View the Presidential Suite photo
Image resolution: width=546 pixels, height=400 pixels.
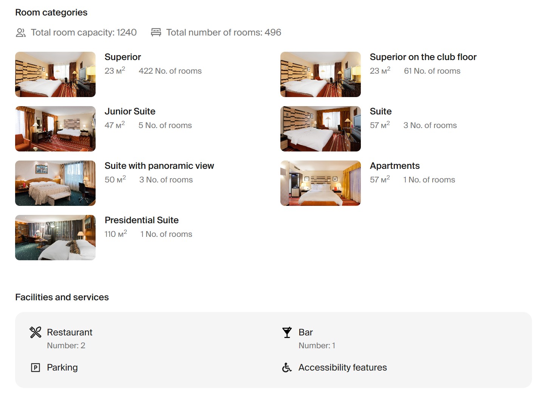[x=55, y=238]
